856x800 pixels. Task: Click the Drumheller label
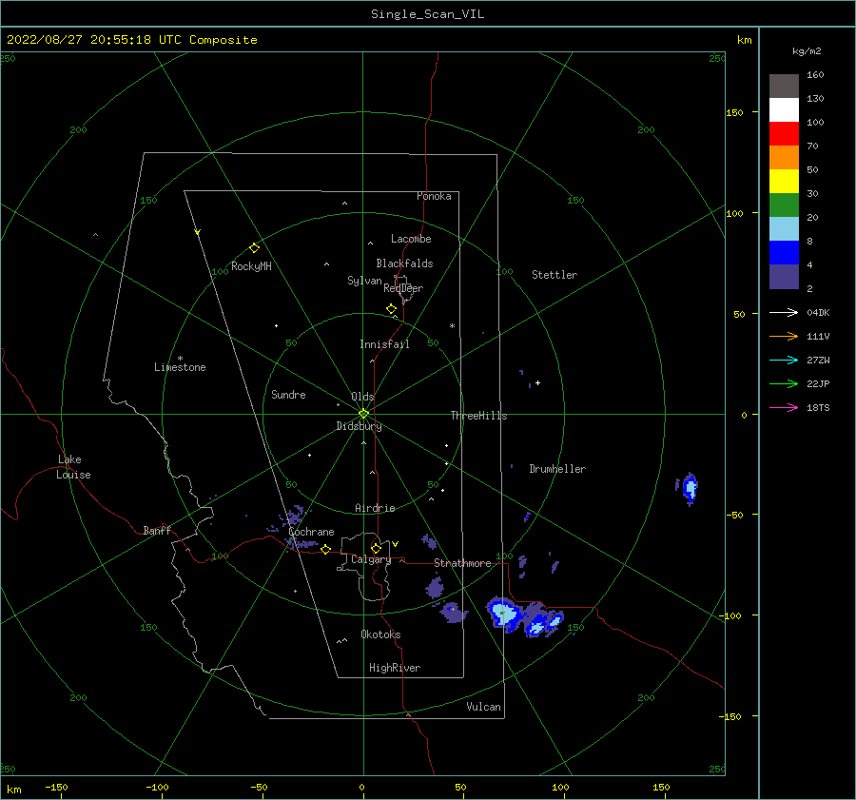[557, 469]
